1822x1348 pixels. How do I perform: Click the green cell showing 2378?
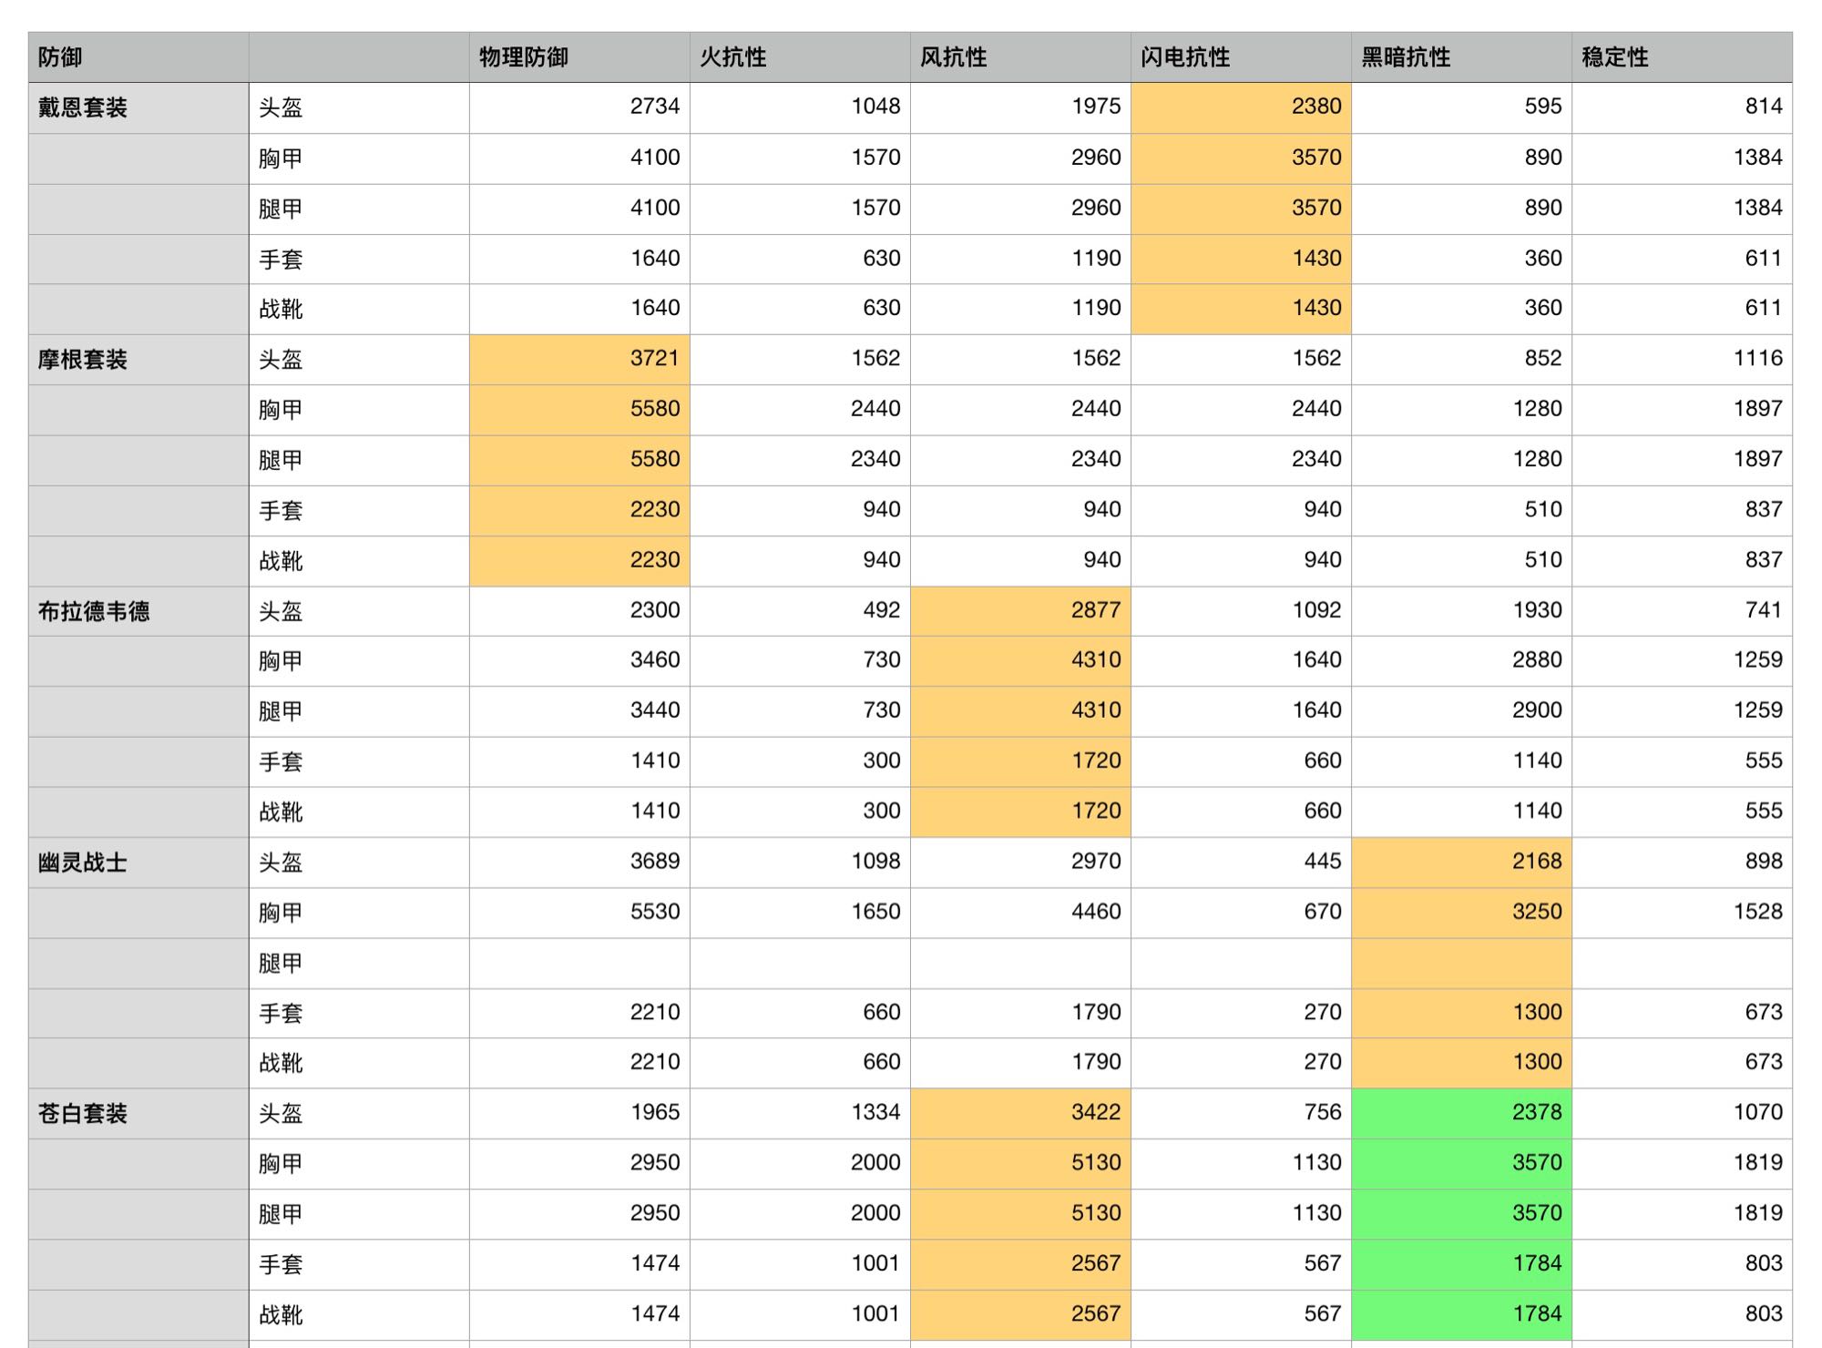[x=1461, y=1113]
